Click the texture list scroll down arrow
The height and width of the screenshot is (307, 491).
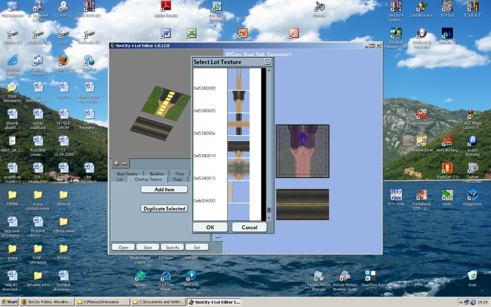(269, 218)
